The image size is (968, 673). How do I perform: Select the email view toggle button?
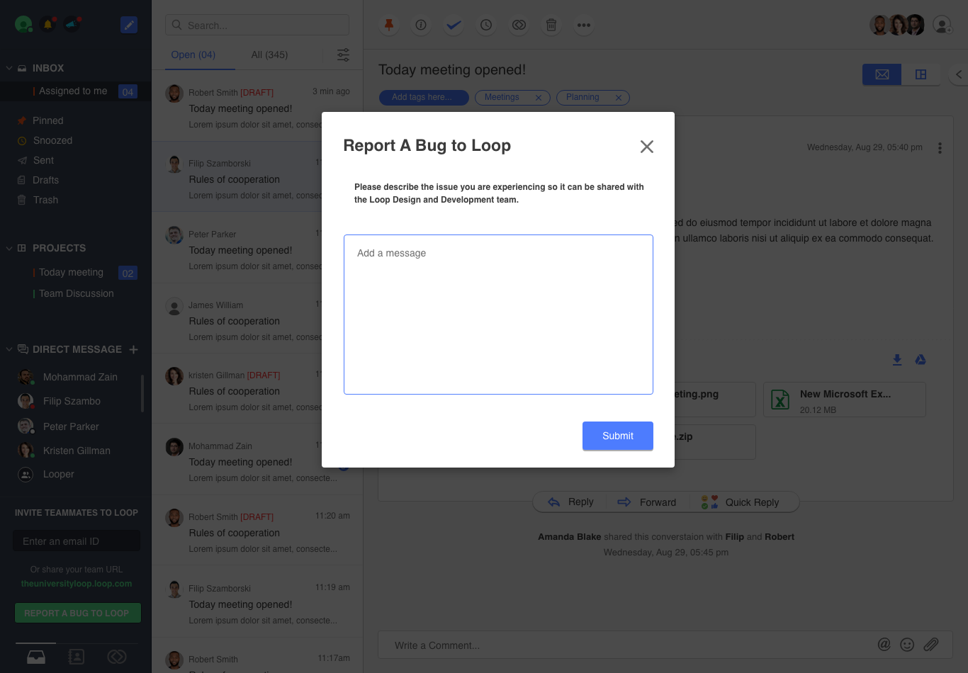(882, 74)
